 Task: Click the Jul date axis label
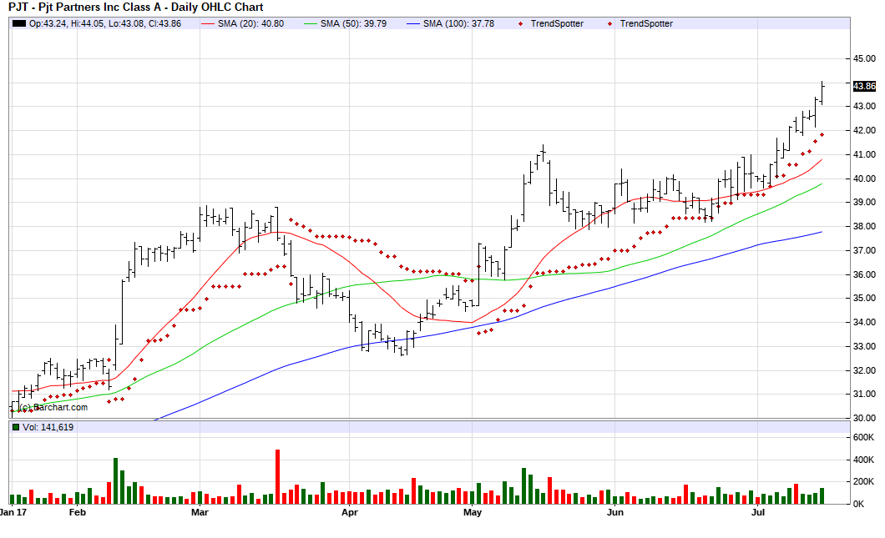coord(758,513)
